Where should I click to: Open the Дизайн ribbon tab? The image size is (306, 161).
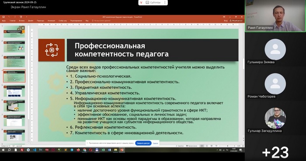31,21
